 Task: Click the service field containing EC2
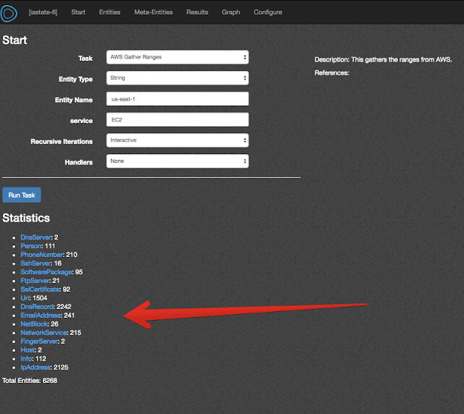[178, 119]
